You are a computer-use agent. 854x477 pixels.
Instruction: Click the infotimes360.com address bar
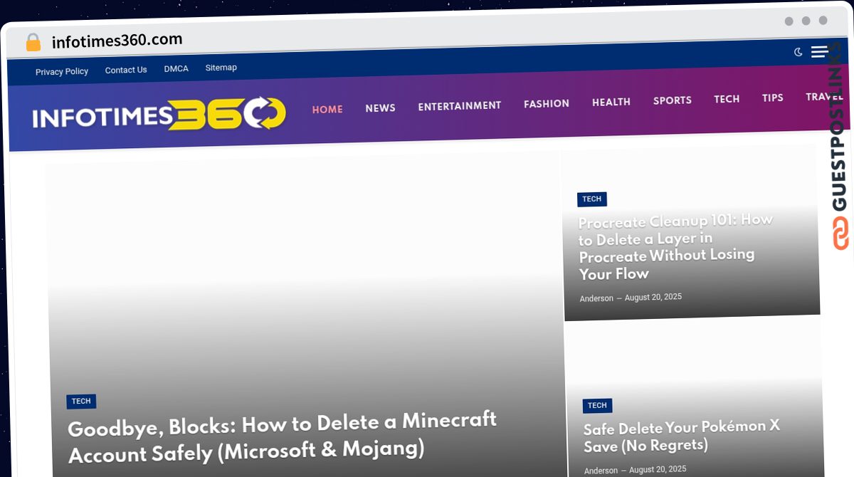[117, 41]
